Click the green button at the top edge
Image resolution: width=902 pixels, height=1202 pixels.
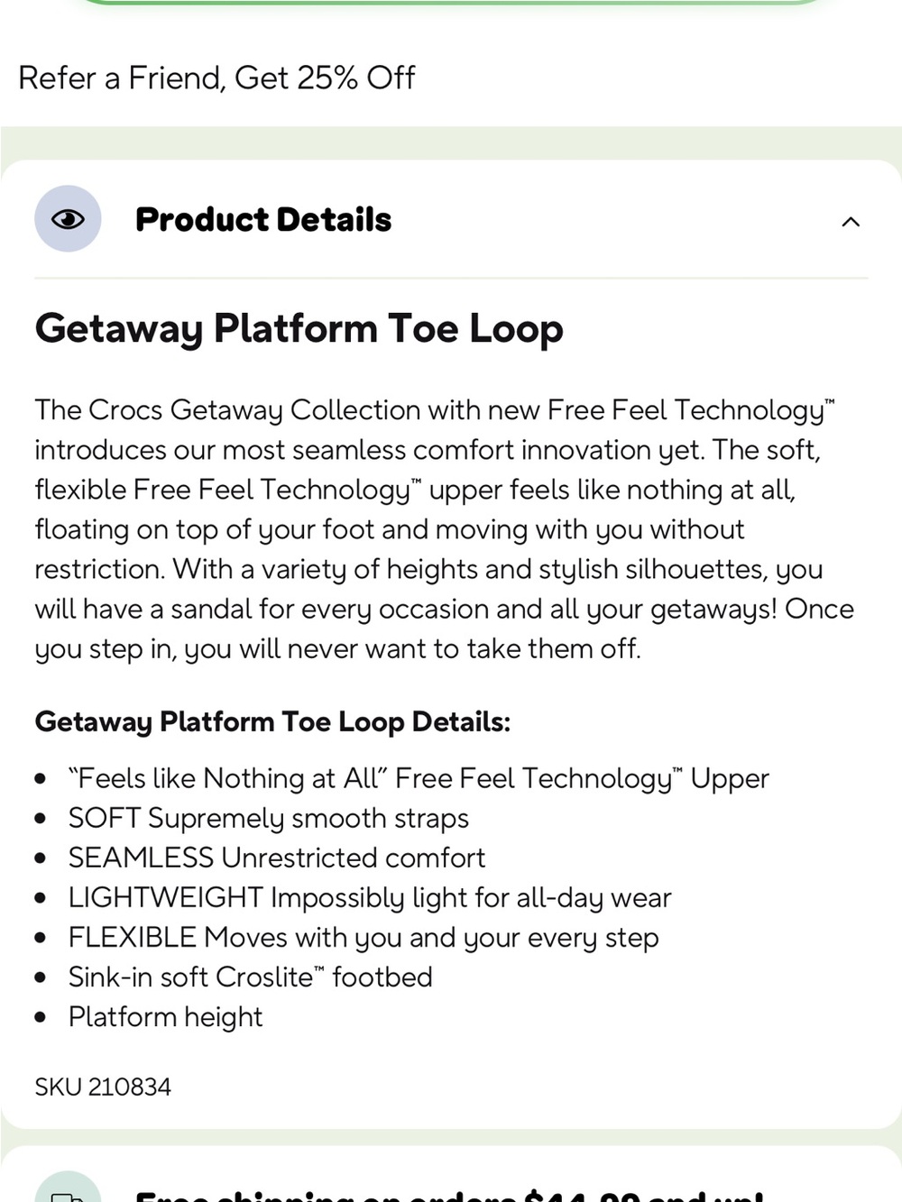[x=451, y=3]
